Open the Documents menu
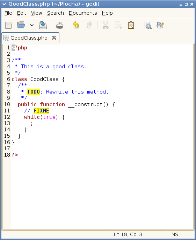Screen dimensions: 196x240 (x=83, y=13)
